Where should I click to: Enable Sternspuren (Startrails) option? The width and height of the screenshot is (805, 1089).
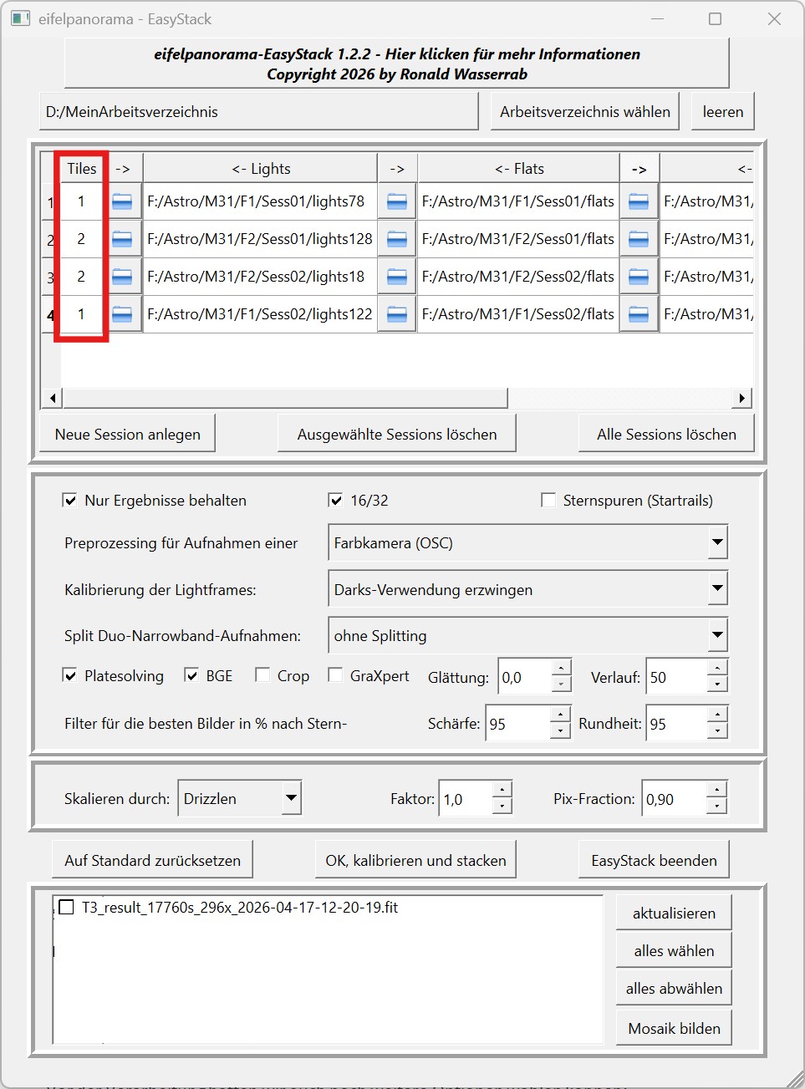tap(548, 501)
